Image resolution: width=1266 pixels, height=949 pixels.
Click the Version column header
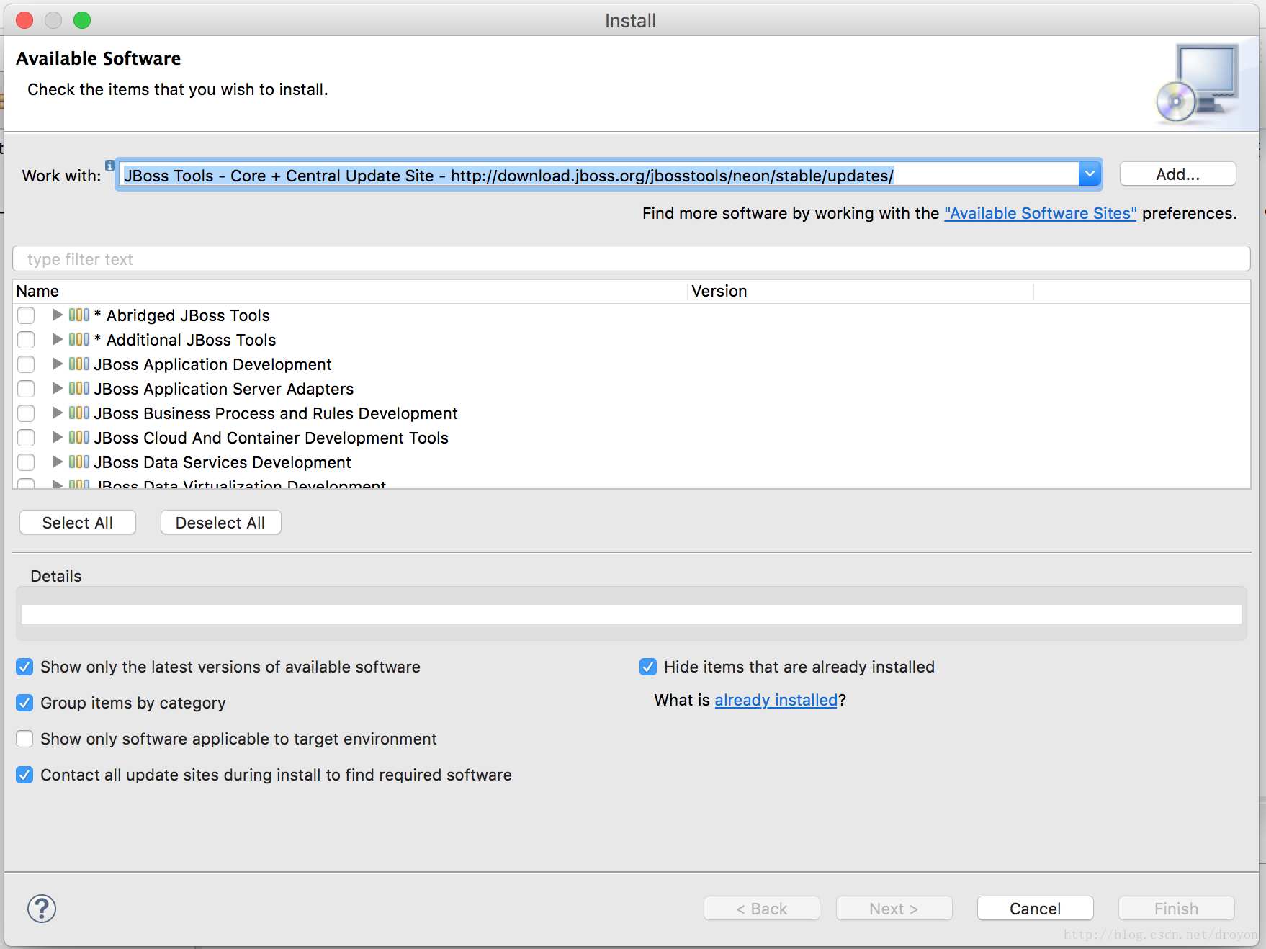(x=861, y=291)
